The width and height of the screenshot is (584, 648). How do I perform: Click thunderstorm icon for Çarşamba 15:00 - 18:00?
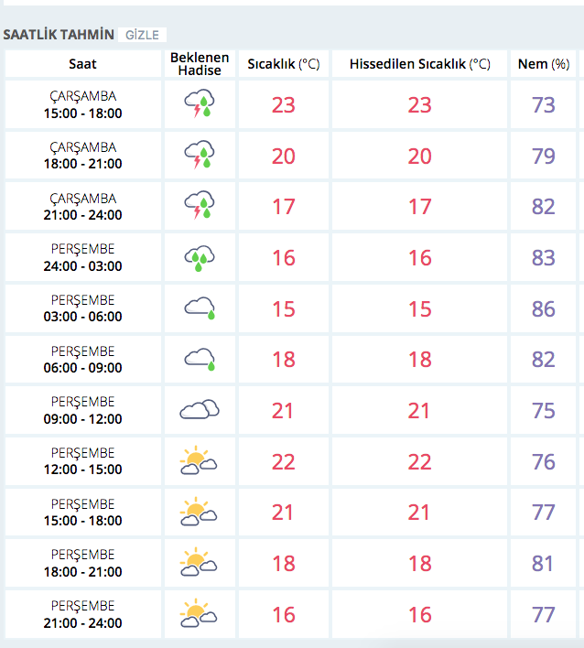tap(199, 104)
